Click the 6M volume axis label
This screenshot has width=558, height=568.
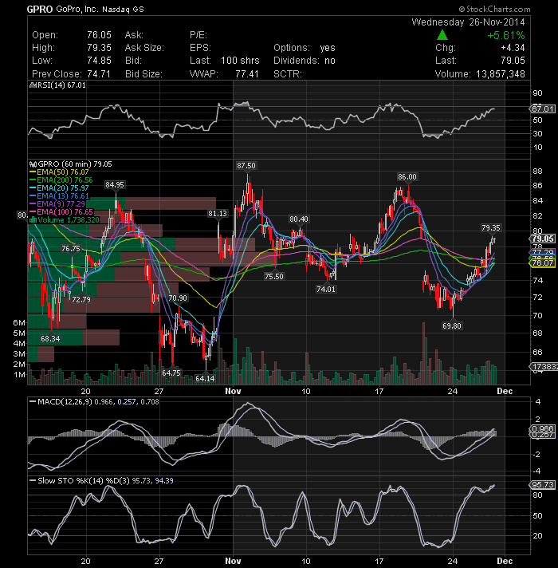click(19, 323)
